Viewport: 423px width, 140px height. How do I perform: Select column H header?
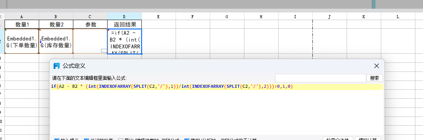click(x=261, y=16)
